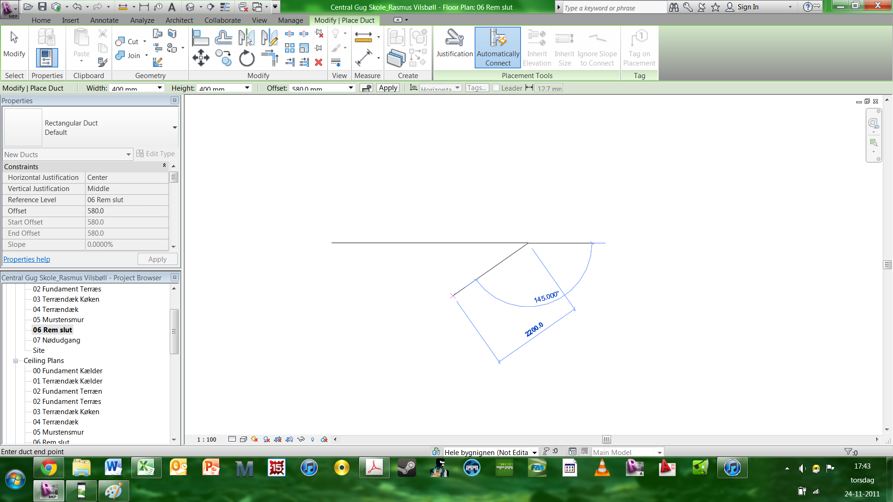This screenshot has height=502, width=893.
Task: Enable the Leader checkbox
Action: tap(496, 88)
